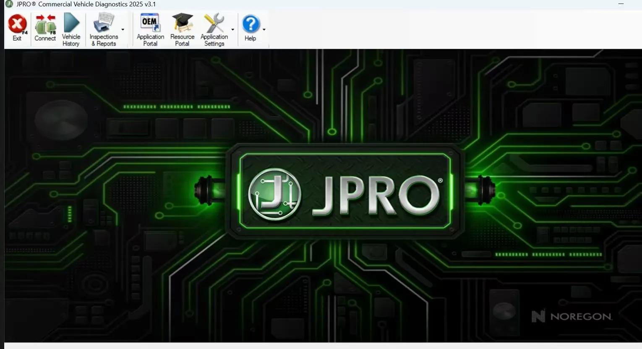Image resolution: width=642 pixels, height=349 pixels.
Task: Click the Noregon logo in the corner
Action: tap(572, 316)
